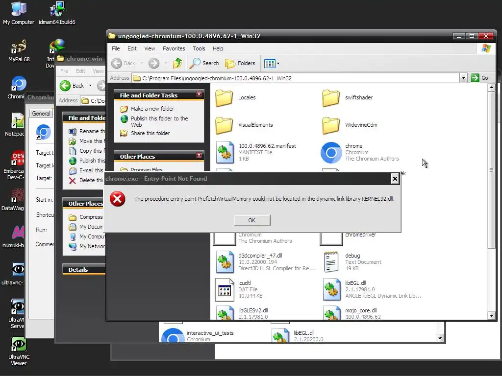Open the VisualElements folder
The width and height of the screenshot is (502, 376).
click(244, 125)
